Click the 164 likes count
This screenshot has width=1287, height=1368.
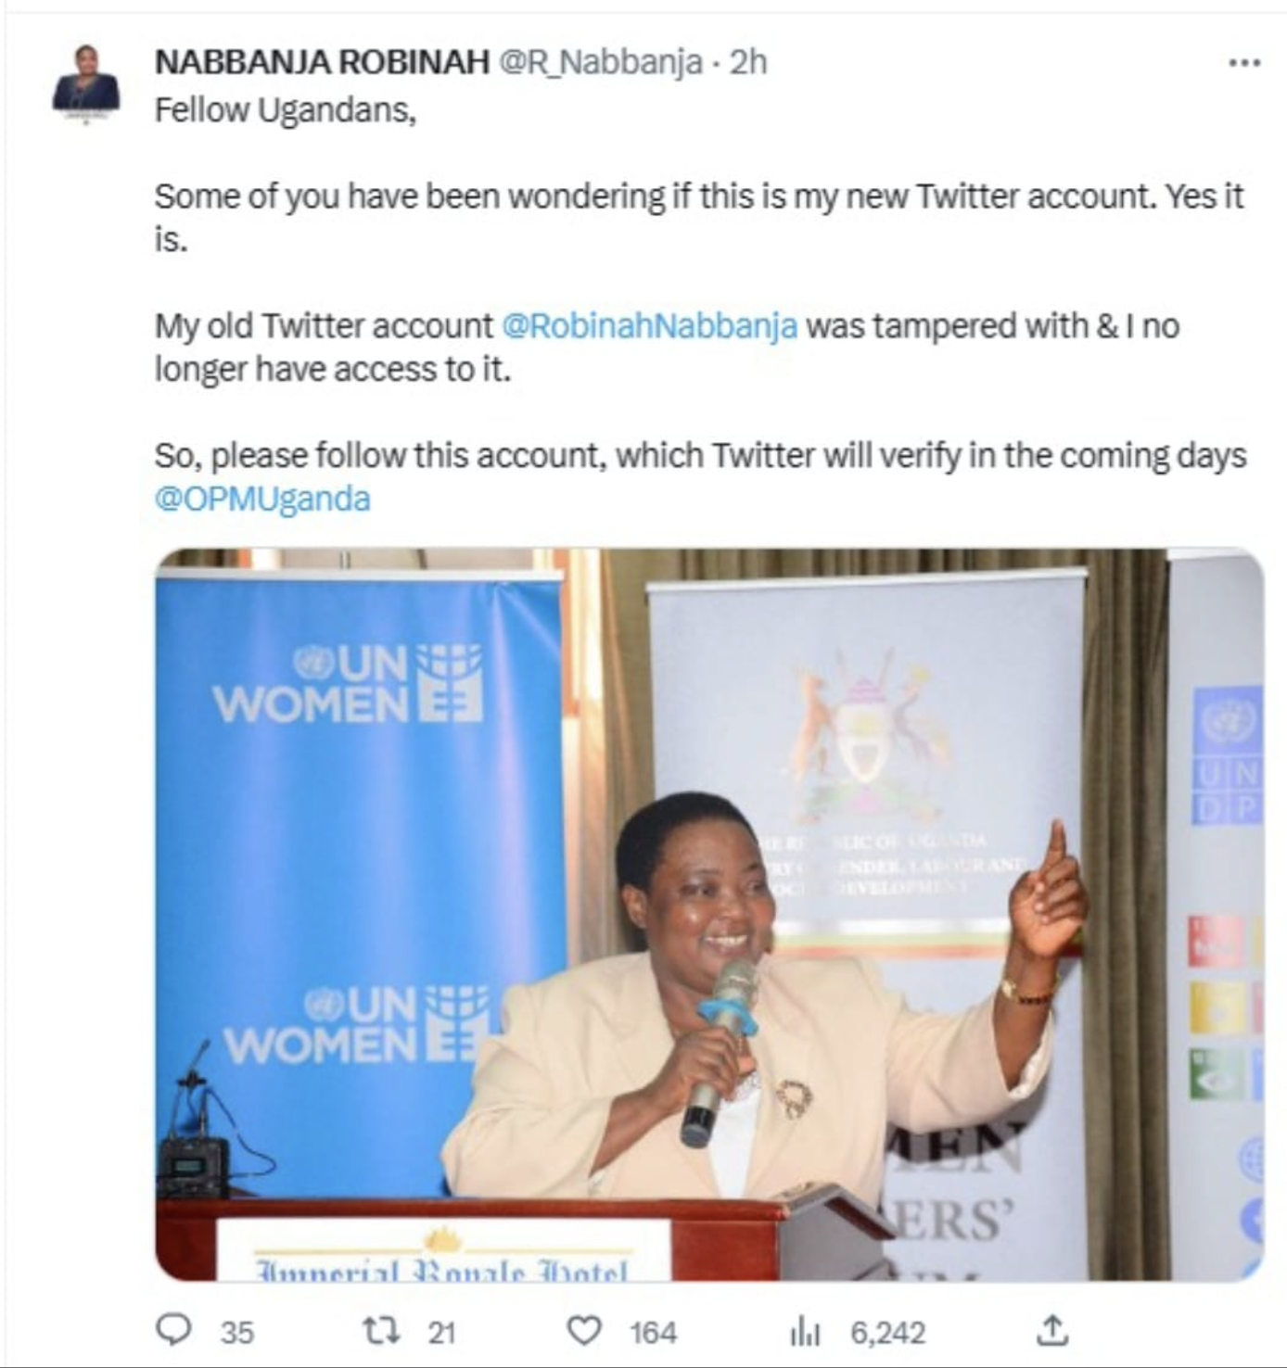[x=653, y=1333]
